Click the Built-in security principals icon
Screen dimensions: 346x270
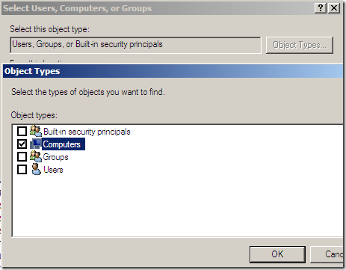[36, 131]
